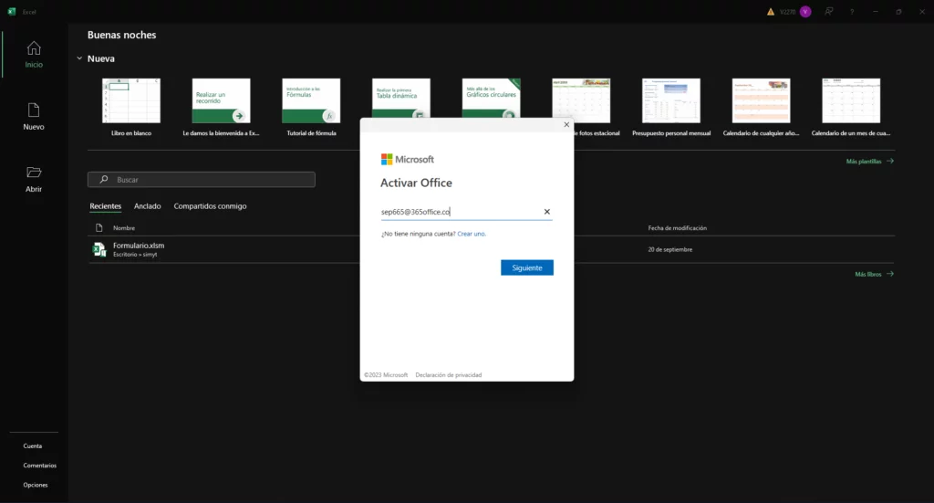Collapse the Nueva section chevron
The image size is (934, 503).
79,58
